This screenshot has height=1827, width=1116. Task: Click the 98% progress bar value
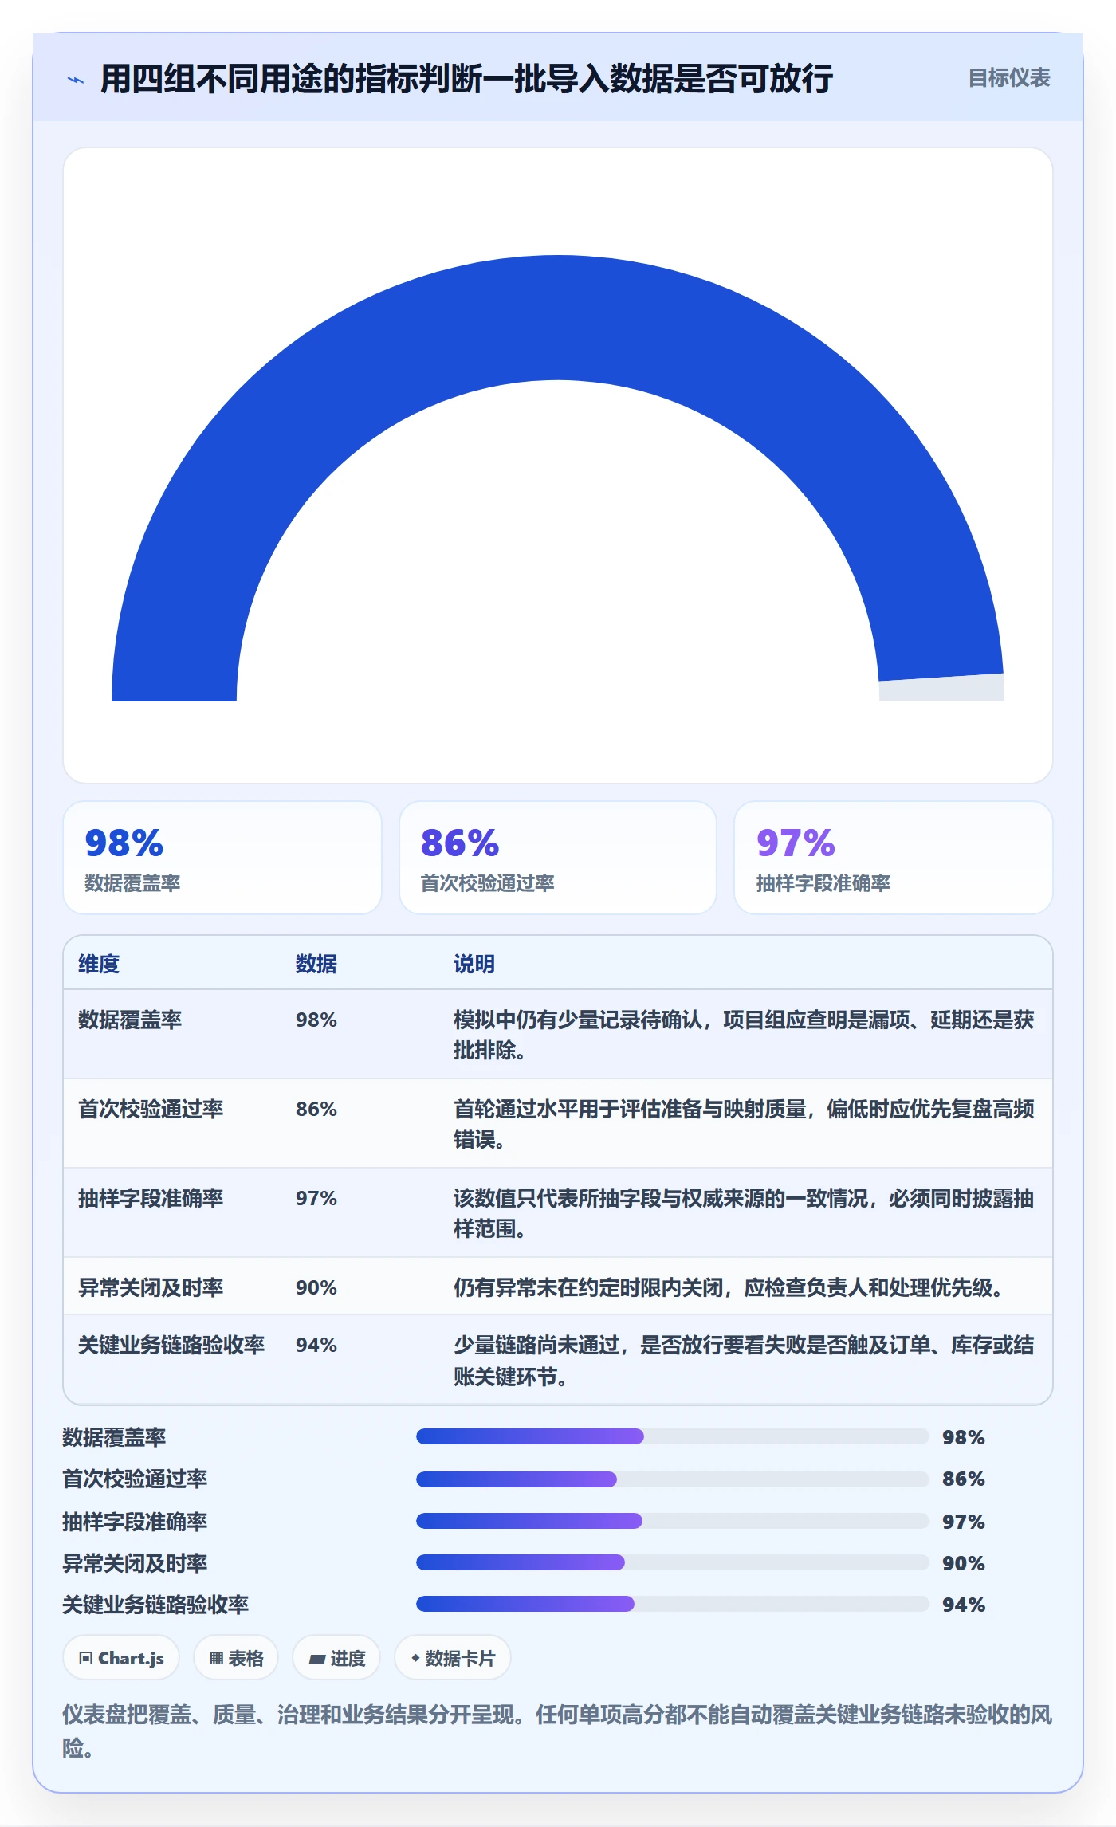pos(964,1437)
